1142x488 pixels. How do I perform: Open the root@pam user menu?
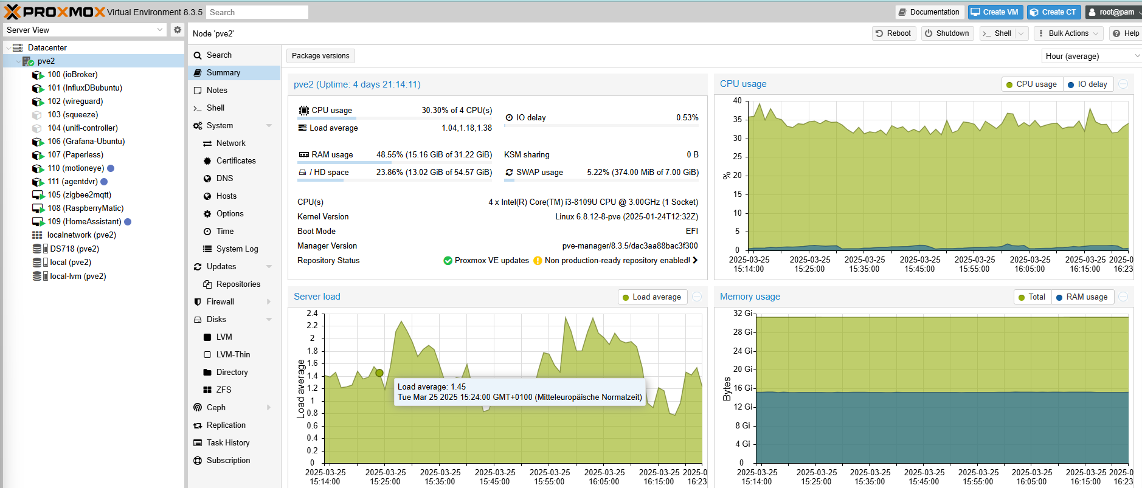[1112, 12]
